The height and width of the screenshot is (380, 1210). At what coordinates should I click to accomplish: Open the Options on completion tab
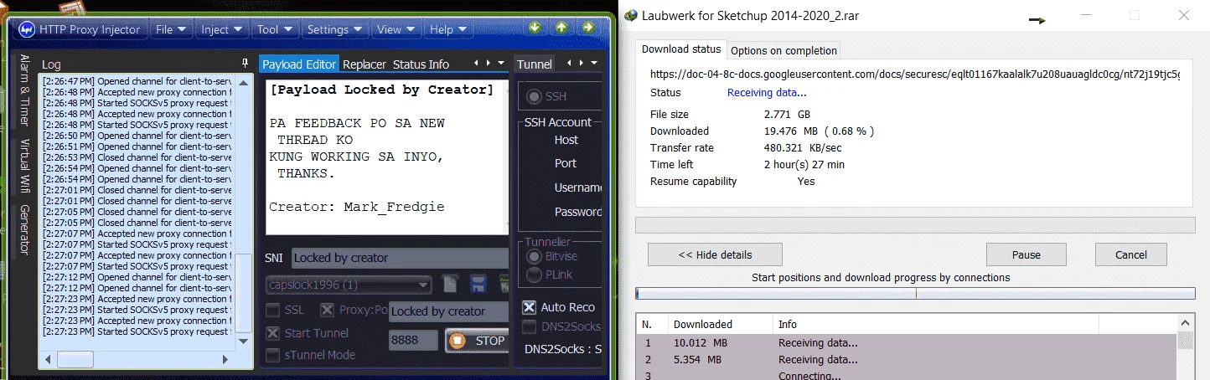(x=783, y=50)
